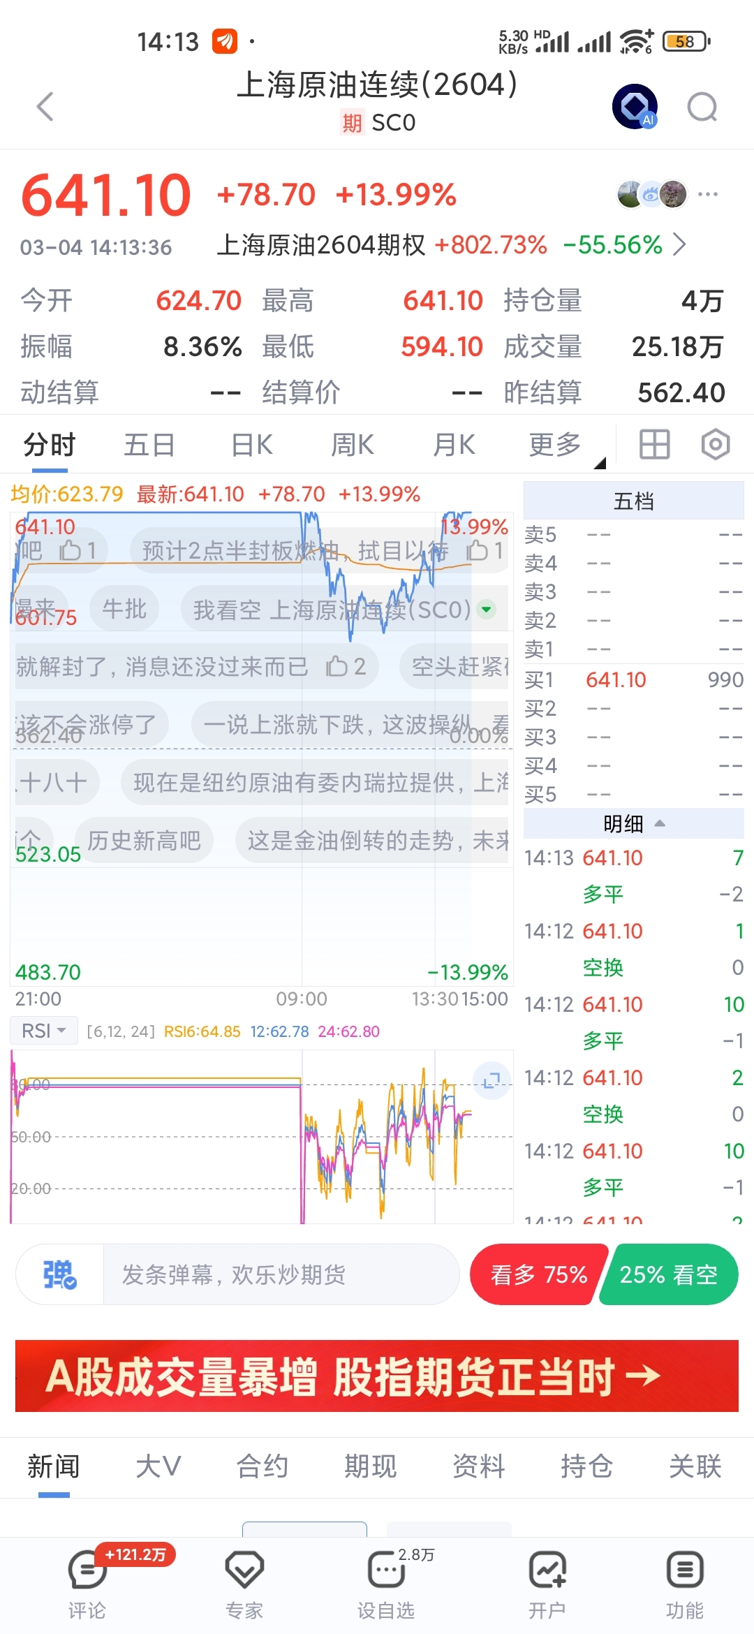Tap the RSI indicator chart
Viewport: 754px width, 1634px height.
click(x=262, y=1137)
